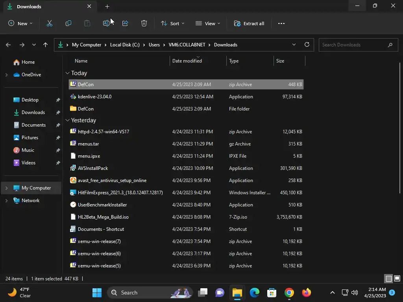This screenshot has width=403, height=302.
Task: Open the See more three-dots menu
Action: click(x=281, y=23)
